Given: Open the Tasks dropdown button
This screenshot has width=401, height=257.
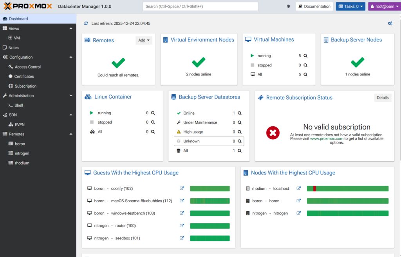Looking at the screenshot, I should 350,7.
